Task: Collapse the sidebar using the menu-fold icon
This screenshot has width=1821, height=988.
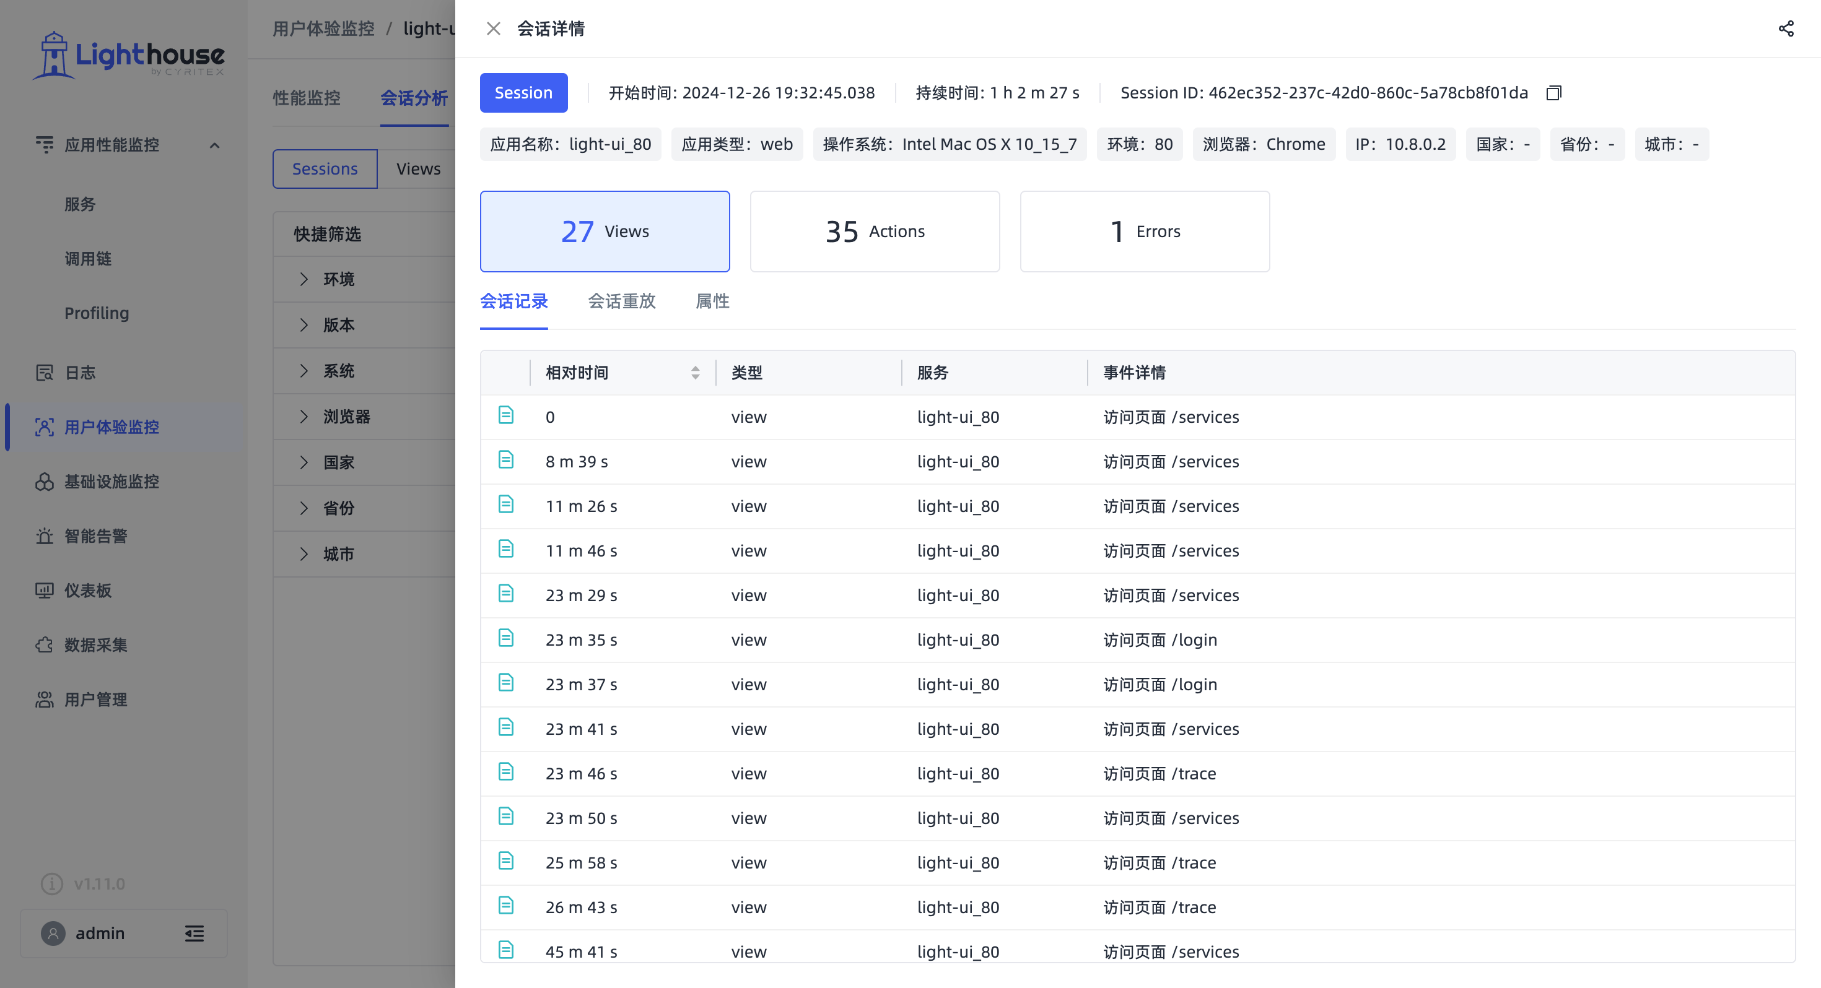Action: 194,933
